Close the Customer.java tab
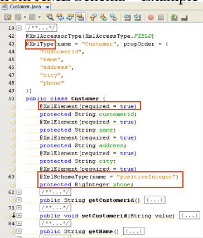203x238 pixels. tap(47, 7)
